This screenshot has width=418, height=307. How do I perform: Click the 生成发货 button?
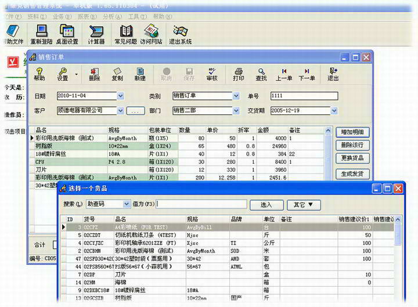point(352,174)
